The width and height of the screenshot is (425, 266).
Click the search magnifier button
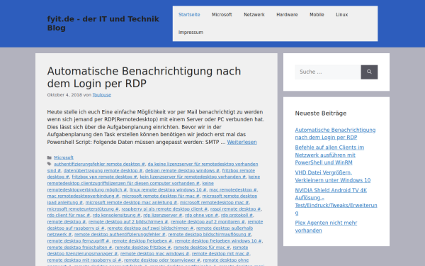coord(369,72)
